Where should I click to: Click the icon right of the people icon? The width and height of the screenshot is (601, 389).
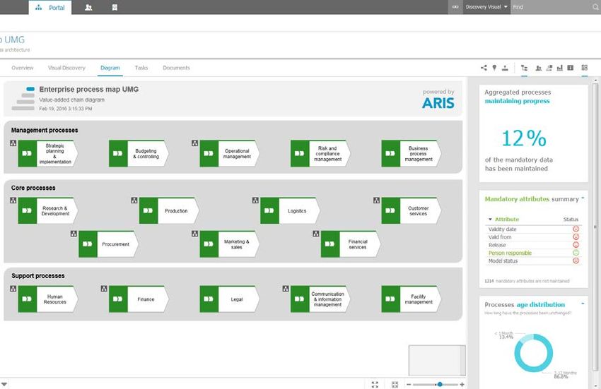[549, 68]
